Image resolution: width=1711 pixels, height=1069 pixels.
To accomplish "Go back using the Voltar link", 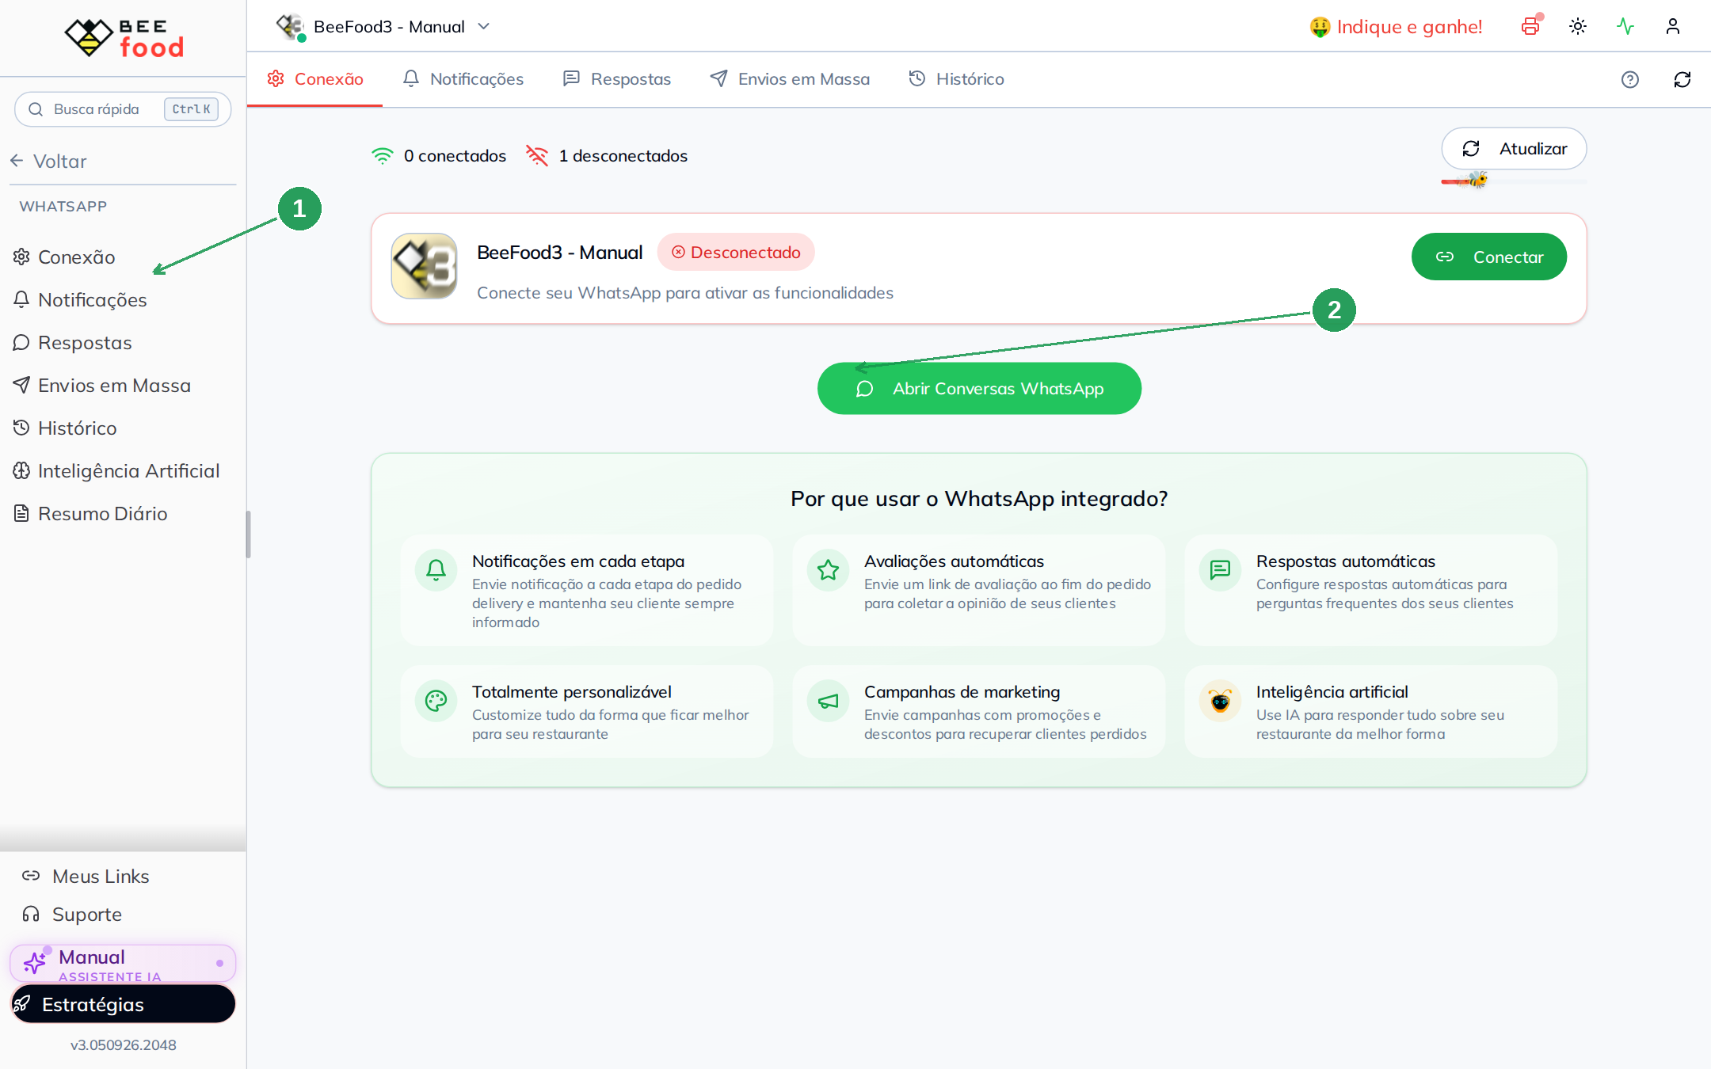I will pos(48,162).
